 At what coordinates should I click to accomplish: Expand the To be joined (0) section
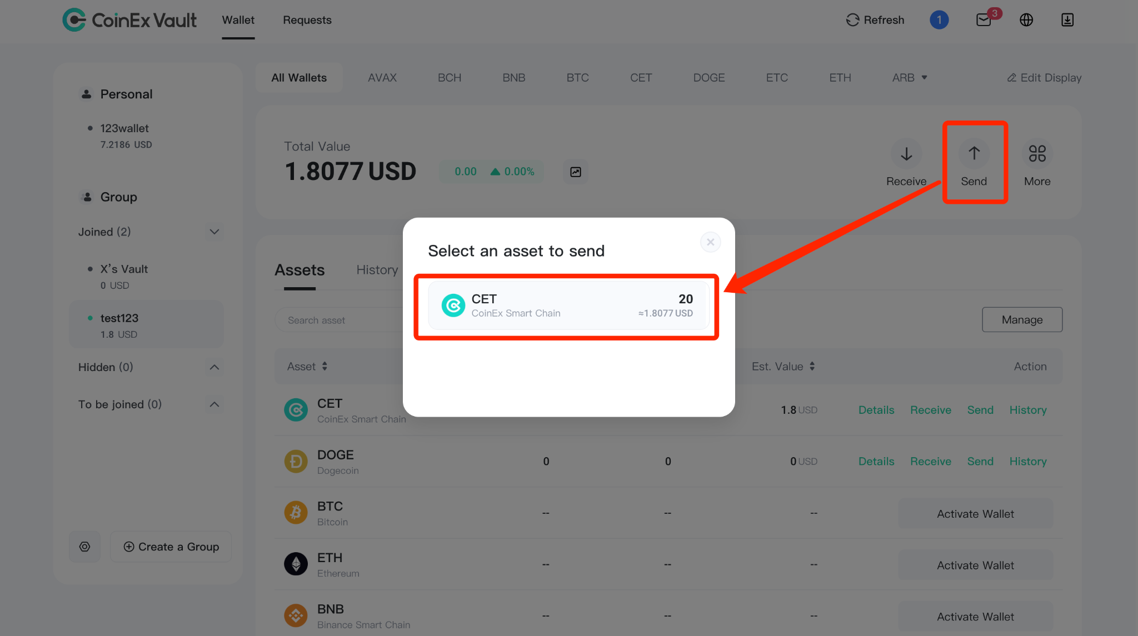pos(214,404)
